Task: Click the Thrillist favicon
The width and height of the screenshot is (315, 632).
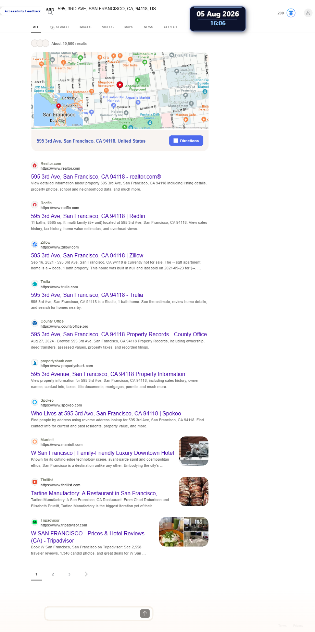Action: click(35, 482)
